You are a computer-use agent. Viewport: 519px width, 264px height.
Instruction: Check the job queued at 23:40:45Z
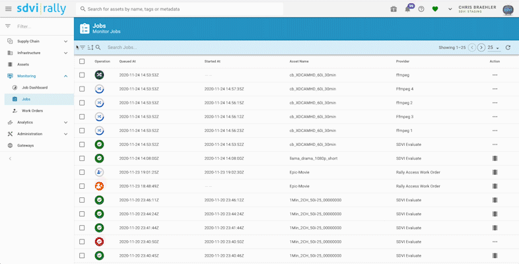[82, 255]
